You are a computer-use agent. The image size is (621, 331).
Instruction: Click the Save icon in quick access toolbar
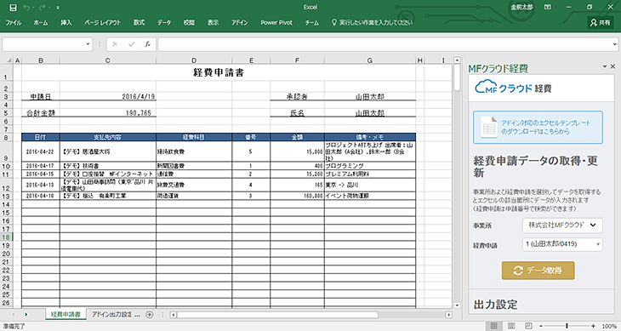point(13,7)
